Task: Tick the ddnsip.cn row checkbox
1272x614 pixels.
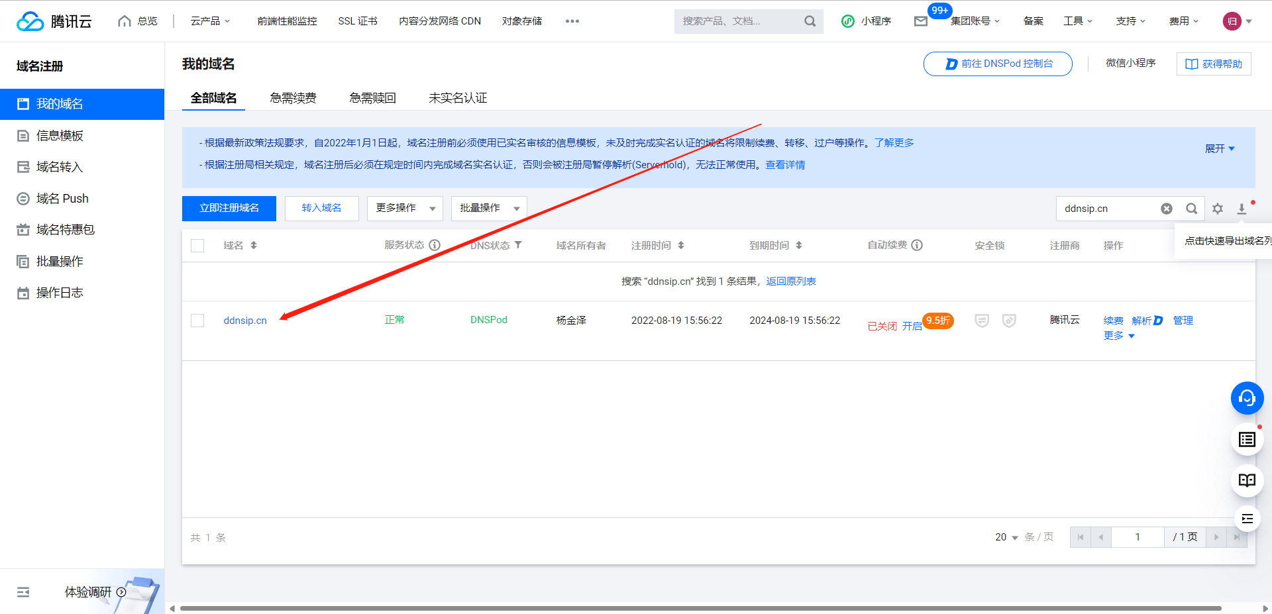Action: [x=197, y=321]
